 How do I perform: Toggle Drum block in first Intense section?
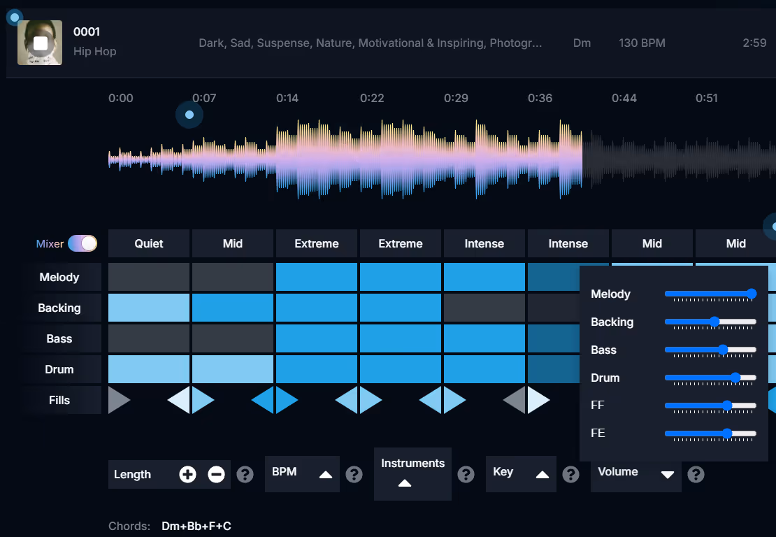point(484,369)
